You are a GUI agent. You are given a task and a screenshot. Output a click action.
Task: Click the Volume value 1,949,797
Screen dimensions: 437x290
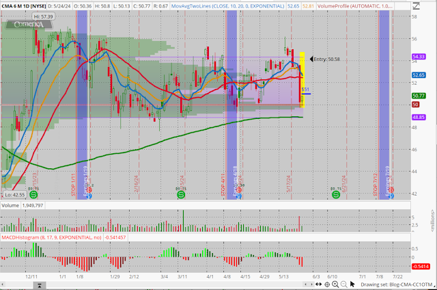point(33,205)
